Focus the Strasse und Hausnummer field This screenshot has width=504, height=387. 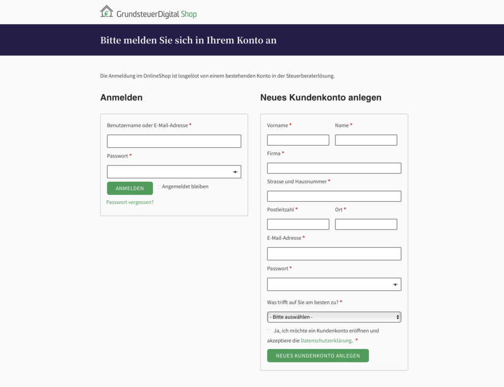pos(334,196)
